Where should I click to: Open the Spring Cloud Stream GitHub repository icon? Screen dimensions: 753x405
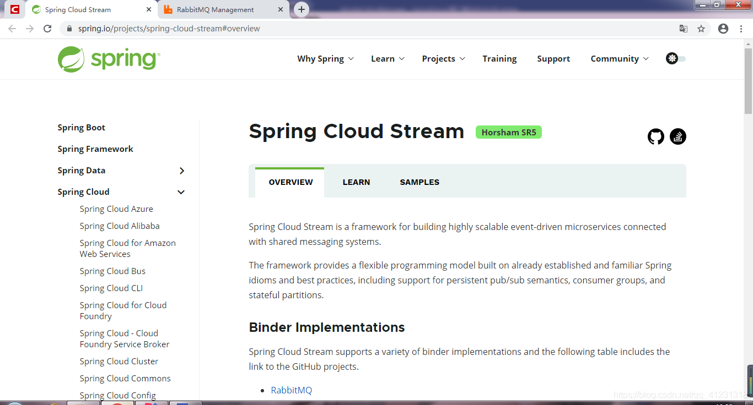coord(655,136)
